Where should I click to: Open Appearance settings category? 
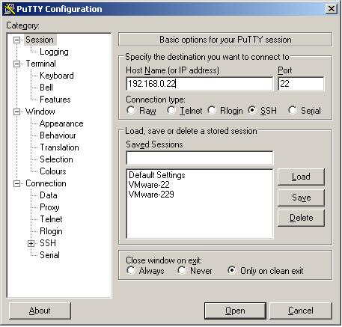click(x=61, y=123)
